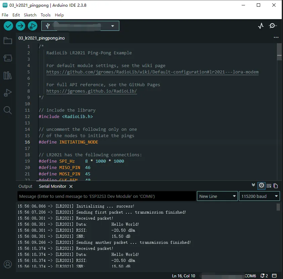Open the Library Manager sidebar panel
283x279 pixels.
pyautogui.click(x=7, y=75)
